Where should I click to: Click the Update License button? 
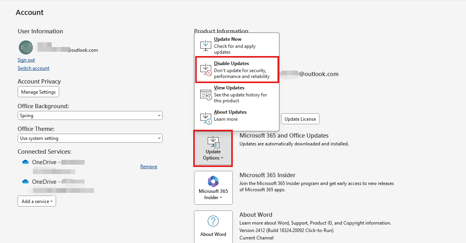[300, 119]
